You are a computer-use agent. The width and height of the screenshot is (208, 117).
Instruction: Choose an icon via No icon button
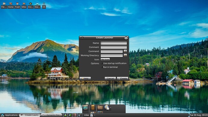click(105, 59)
